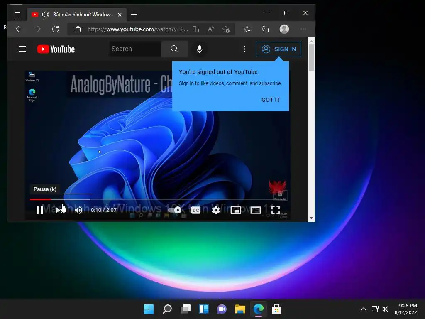Submit search with magnifier button
Viewport: 425px width, 319px height.
[x=175, y=49]
